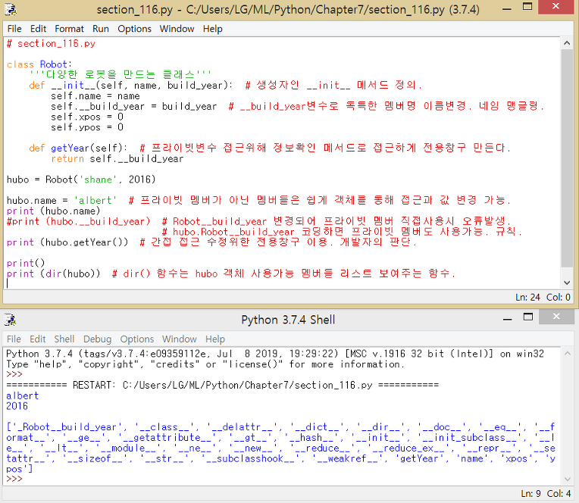
Task: Click the 'print (hubo.name)' line
Action: 54,211
